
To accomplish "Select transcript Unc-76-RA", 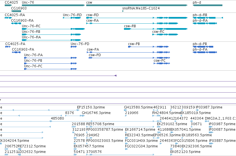I will coord(52,40).
